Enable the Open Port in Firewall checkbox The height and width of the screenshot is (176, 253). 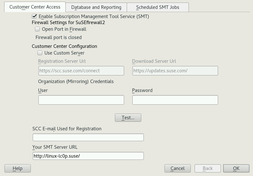click(37, 29)
